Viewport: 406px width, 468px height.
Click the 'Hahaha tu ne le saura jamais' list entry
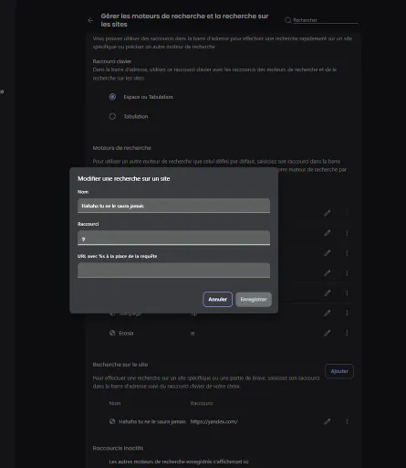click(152, 421)
